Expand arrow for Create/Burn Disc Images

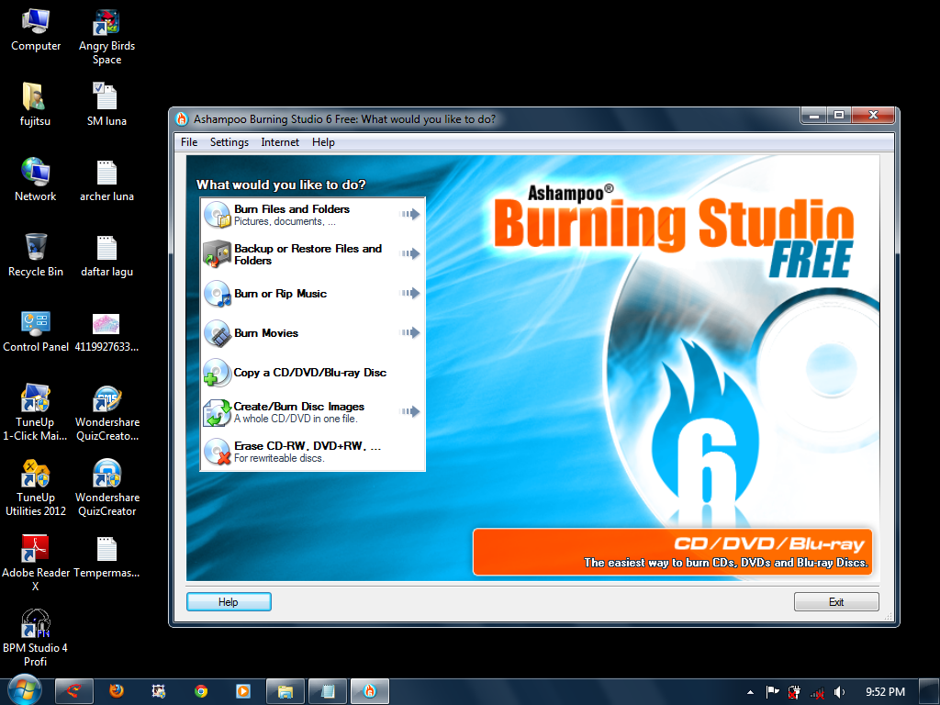pyautogui.click(x=410, y=411)
